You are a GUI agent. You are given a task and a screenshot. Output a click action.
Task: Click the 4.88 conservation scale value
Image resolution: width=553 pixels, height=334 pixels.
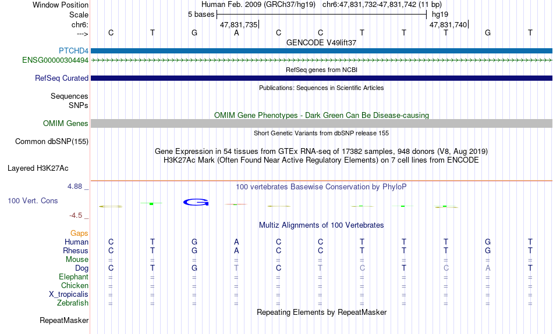pyautogui.click(x=75, y=186)
